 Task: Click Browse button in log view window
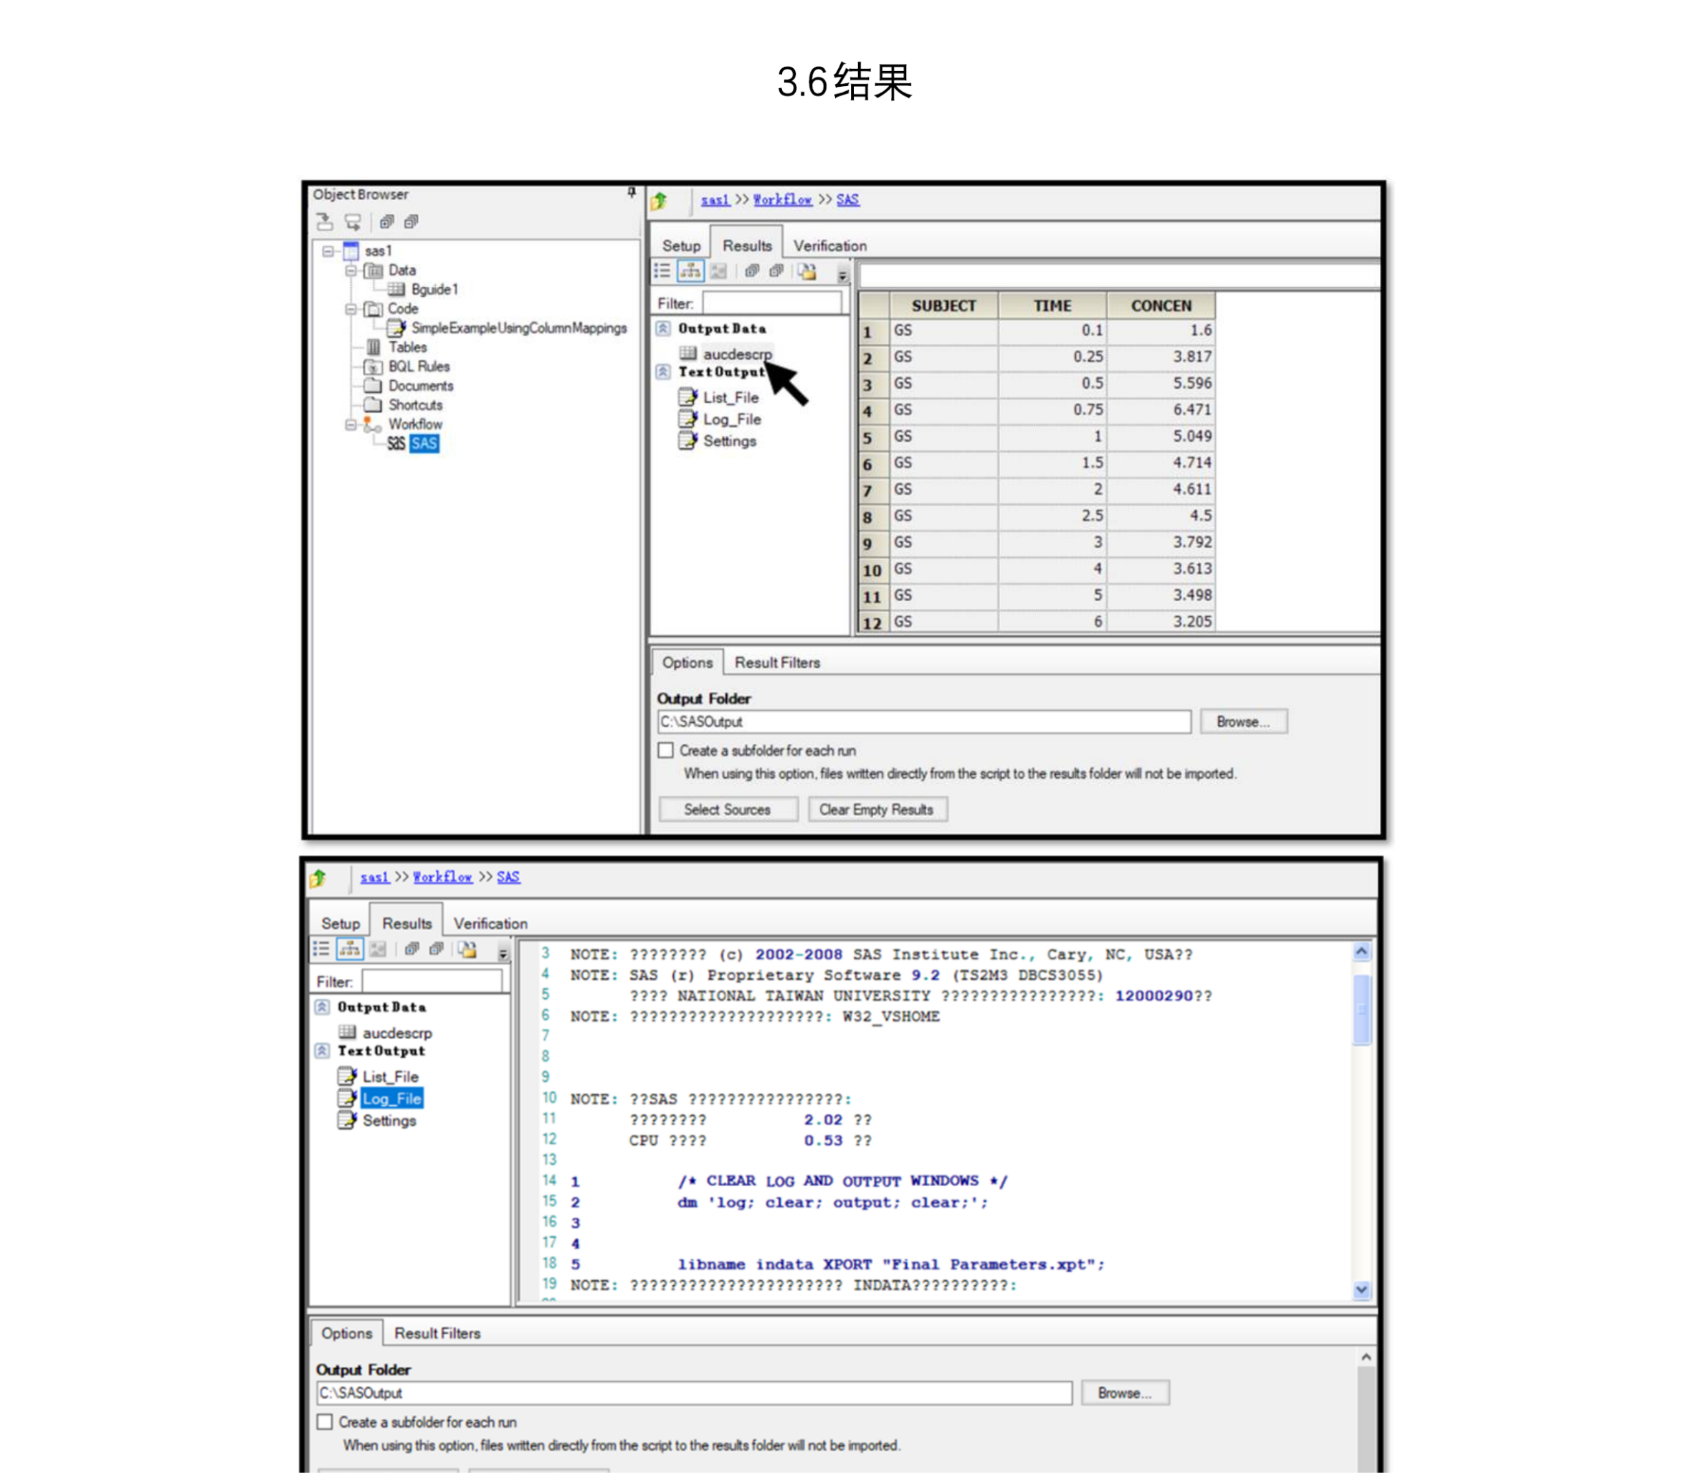pos(1125,1393)
